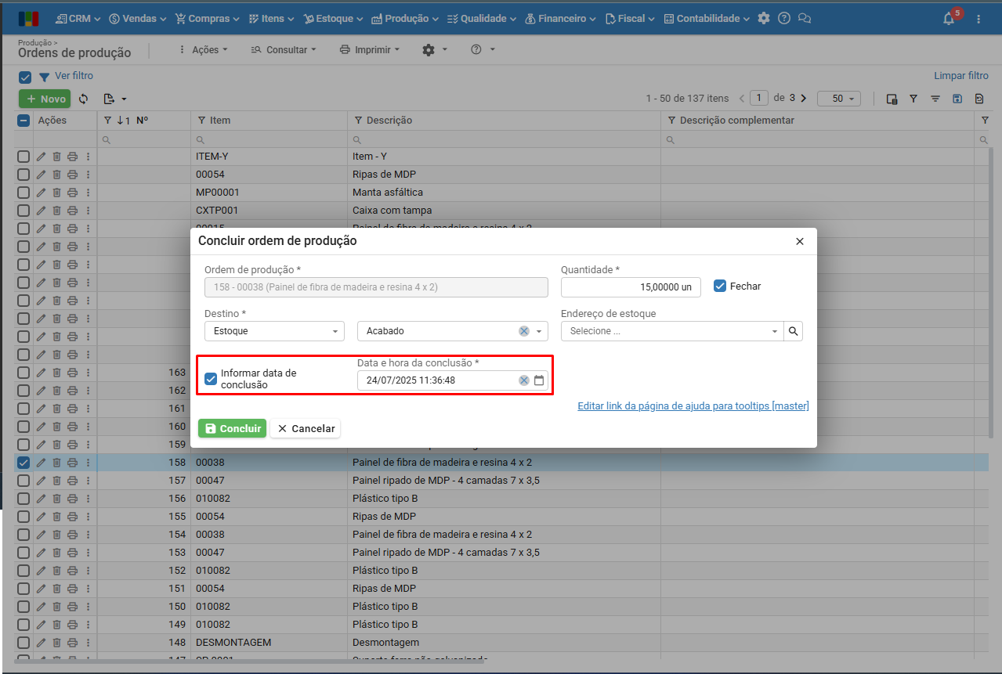Expand the Ações dropdown menu
This screenshot has width=1002, height=674.
(204, 49)
